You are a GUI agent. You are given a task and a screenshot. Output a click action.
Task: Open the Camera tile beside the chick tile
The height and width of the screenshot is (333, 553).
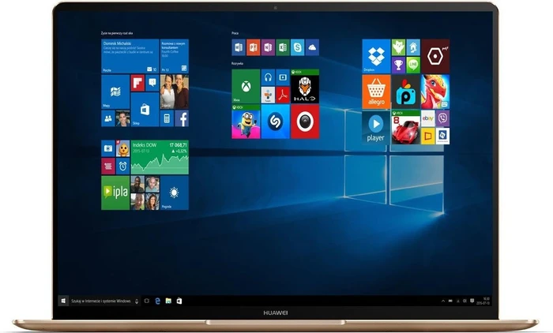108,148
